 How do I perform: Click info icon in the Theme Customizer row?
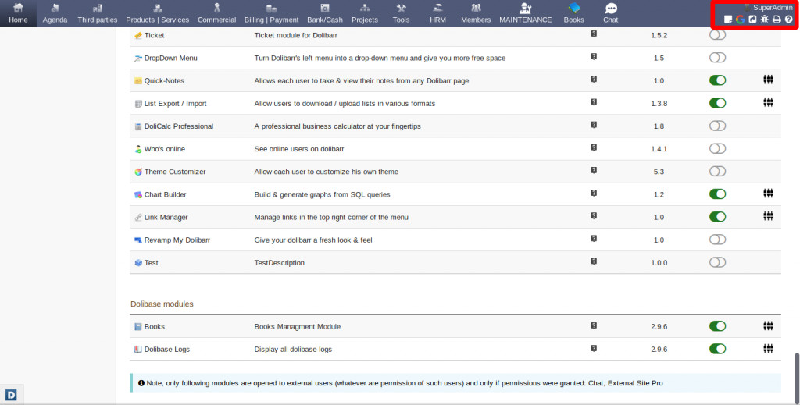click(x=594, y=170)
